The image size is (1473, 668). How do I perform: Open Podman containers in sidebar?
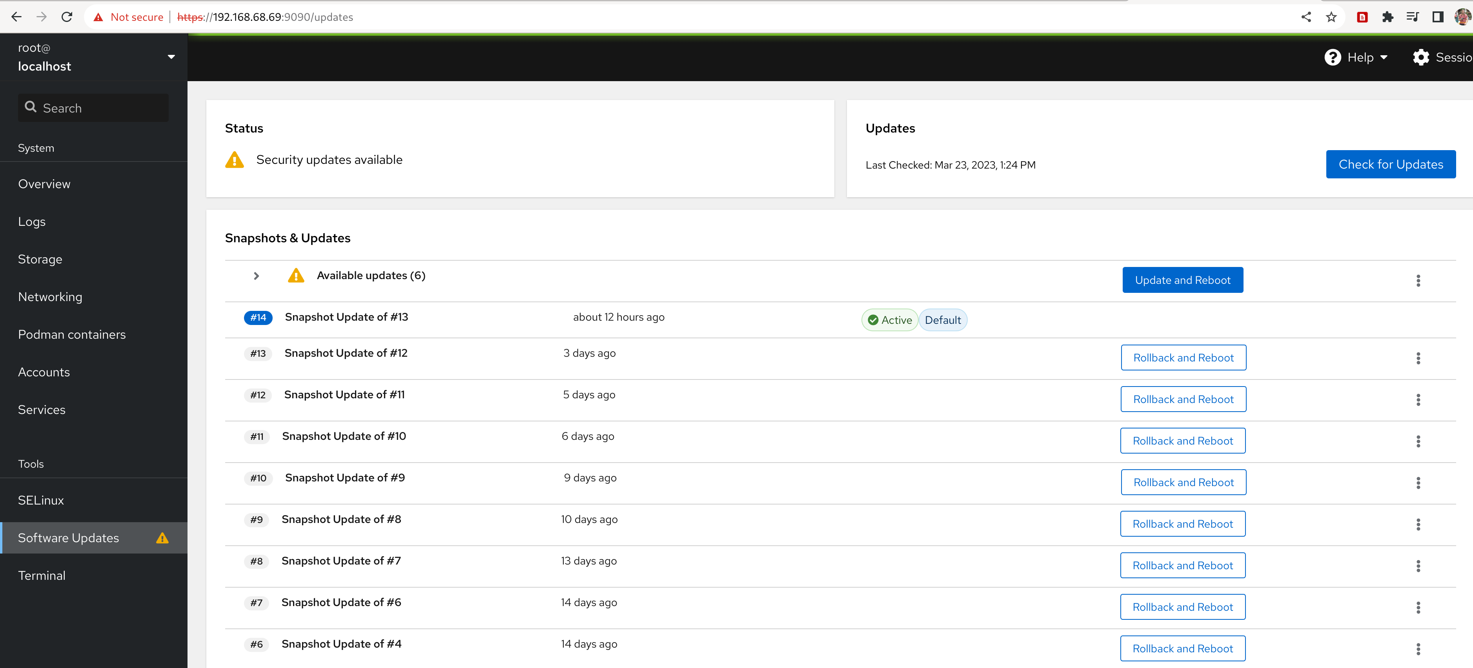click(72, 334)
